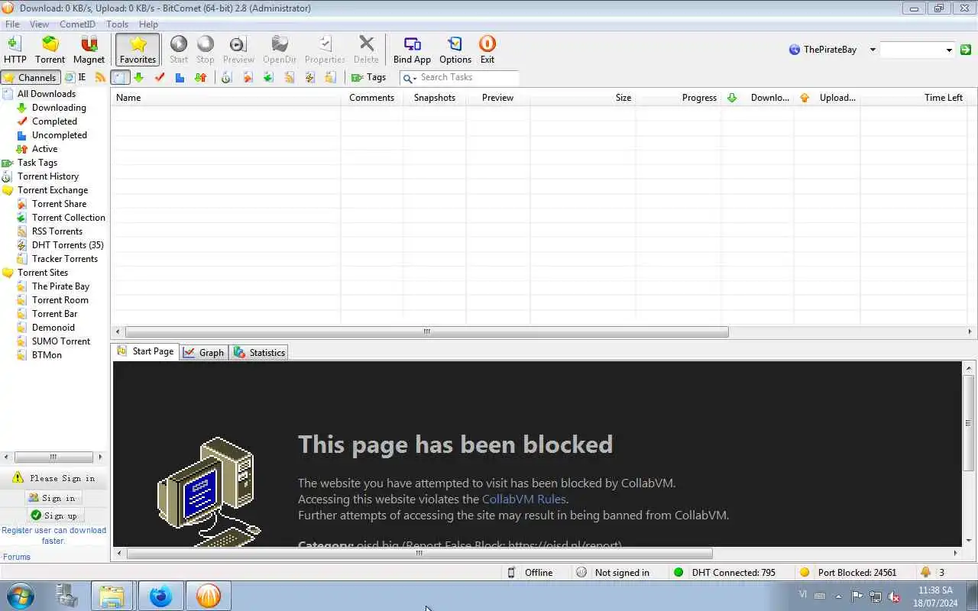Image resolution: width=978 pixels, height=611 pixels.
Task: Open Torrent Share item
Action: 59,204
